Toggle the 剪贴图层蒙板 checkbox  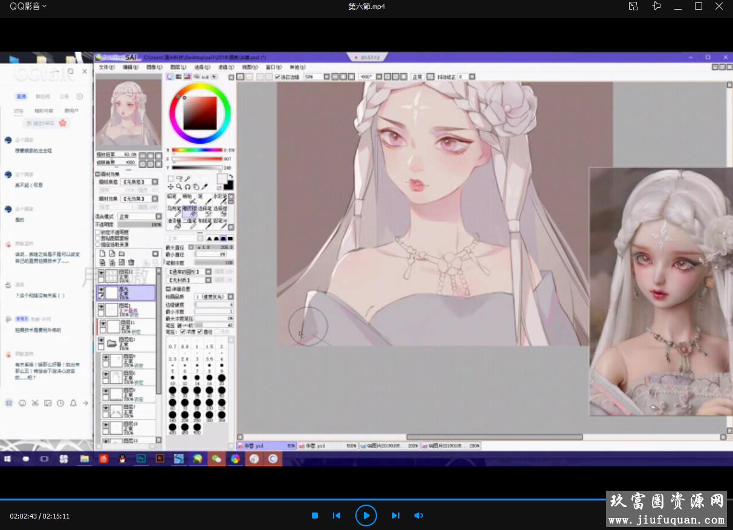pos(98,238)
